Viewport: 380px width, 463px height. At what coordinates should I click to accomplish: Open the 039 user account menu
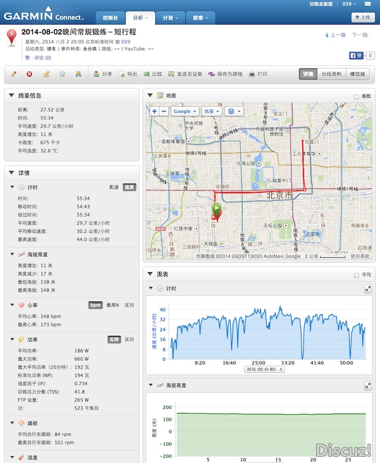pos(349,4)
